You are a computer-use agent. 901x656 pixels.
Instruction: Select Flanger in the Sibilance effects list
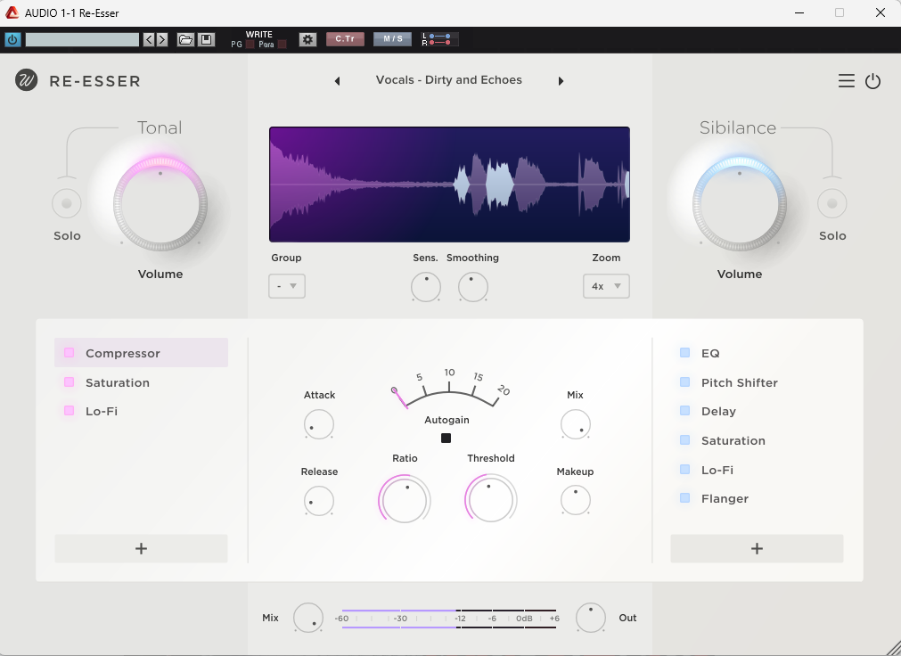point(725,498)
